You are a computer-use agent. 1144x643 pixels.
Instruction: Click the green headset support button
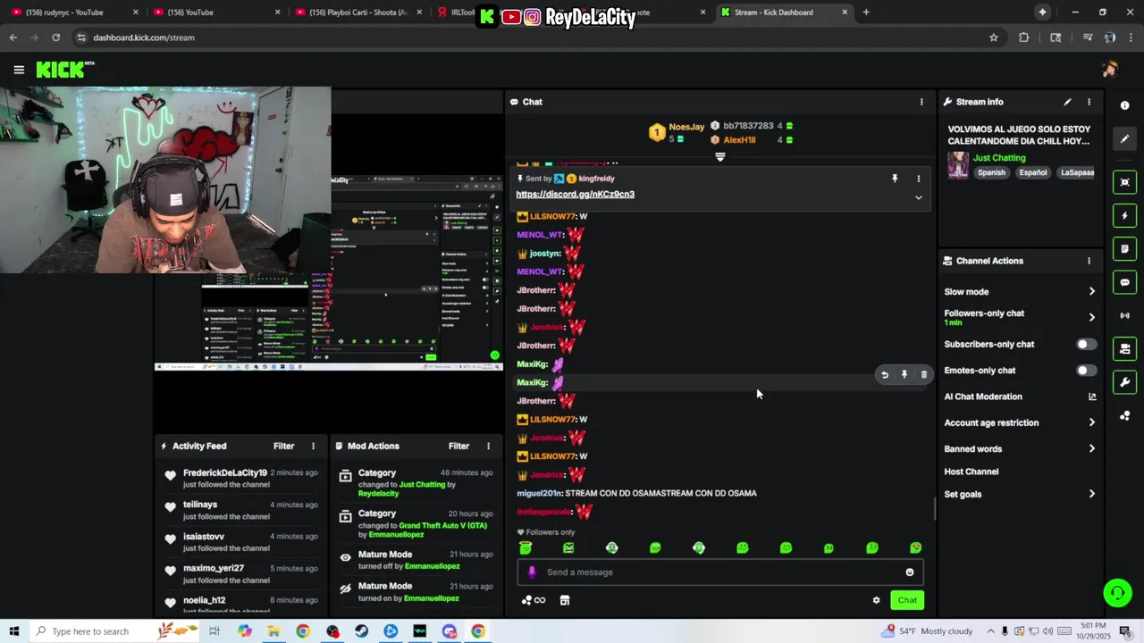1116,592
